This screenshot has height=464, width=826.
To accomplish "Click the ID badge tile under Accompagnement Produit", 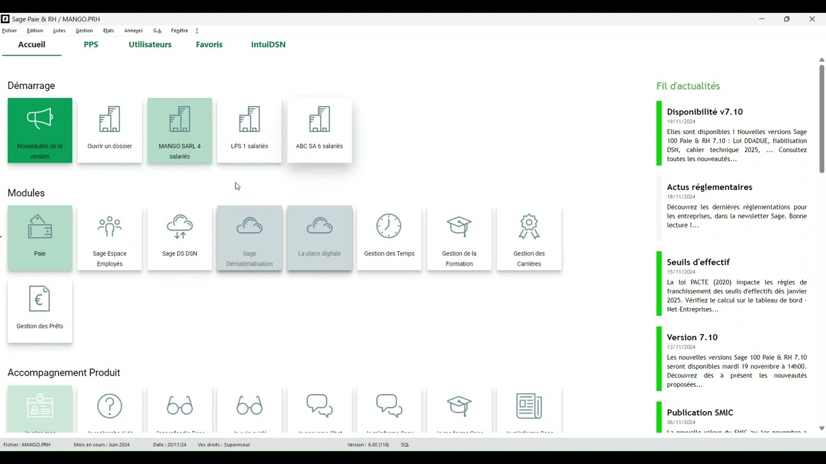I will coord(40,409).
